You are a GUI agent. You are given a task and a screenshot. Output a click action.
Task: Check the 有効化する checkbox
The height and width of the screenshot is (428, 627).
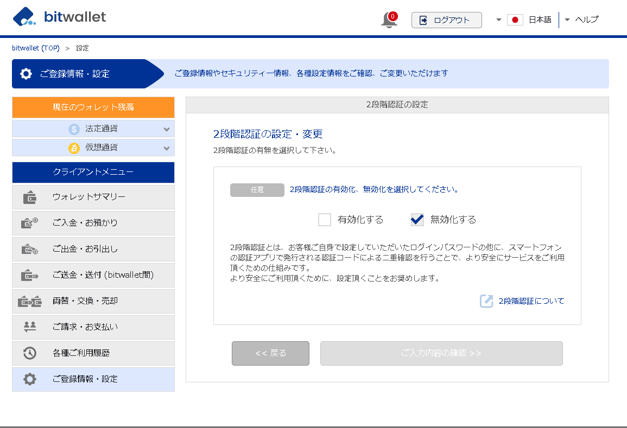324,219
